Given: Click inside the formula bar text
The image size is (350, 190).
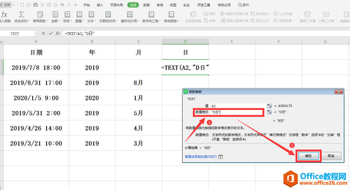Looking at the screenshot, I should click(80, 33).
